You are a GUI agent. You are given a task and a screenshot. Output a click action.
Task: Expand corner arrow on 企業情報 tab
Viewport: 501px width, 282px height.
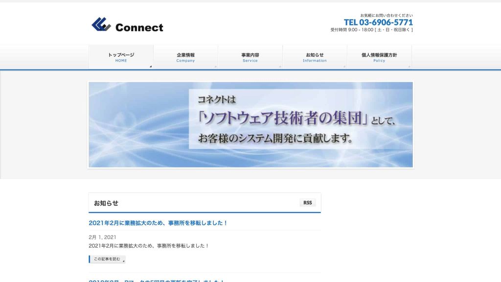point(215,66)
